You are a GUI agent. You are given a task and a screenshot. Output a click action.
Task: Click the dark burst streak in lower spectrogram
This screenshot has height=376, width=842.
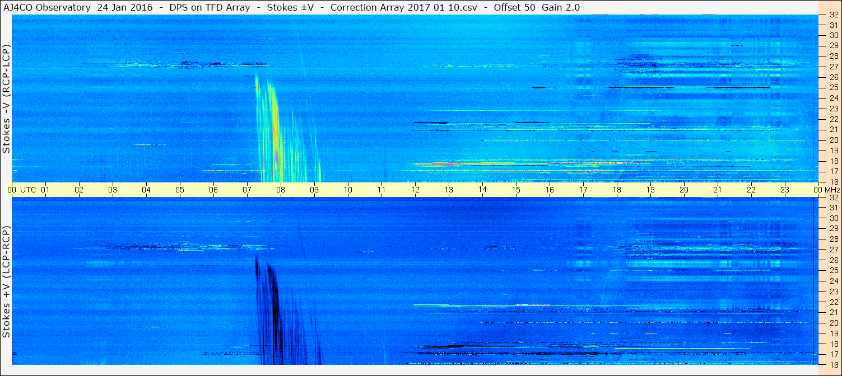point(275,311)
